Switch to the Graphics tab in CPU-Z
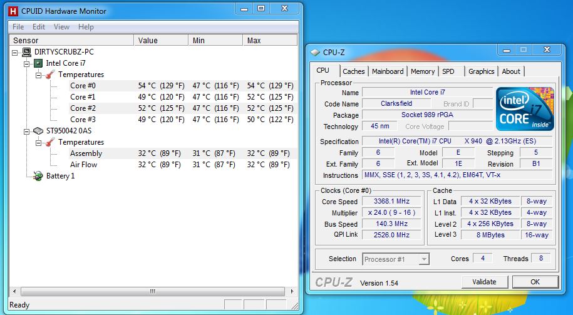Image resolution: width=573 pixels, height=315 pixels. pos(482,71)
